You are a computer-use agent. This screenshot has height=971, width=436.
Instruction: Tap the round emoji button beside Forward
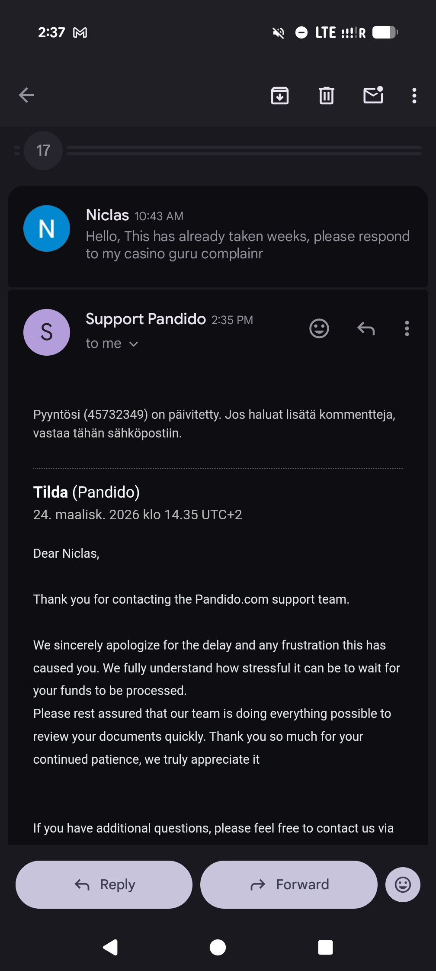(x=403, y=884)
